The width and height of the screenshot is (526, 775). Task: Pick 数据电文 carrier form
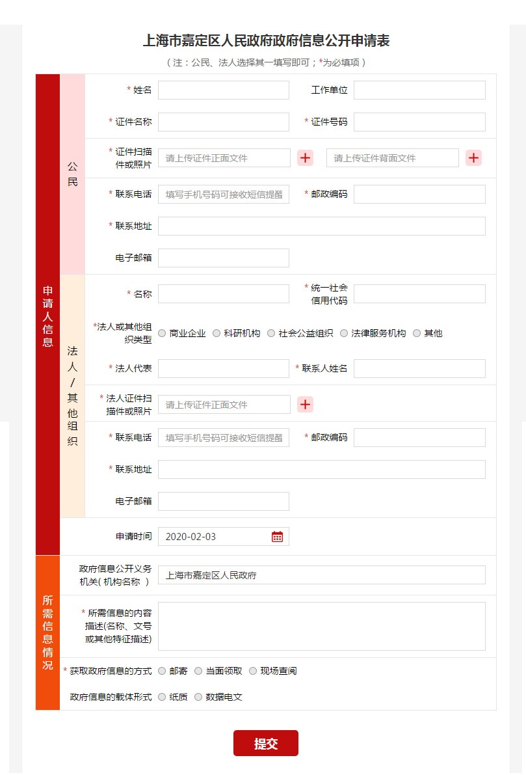click(198, 697)
